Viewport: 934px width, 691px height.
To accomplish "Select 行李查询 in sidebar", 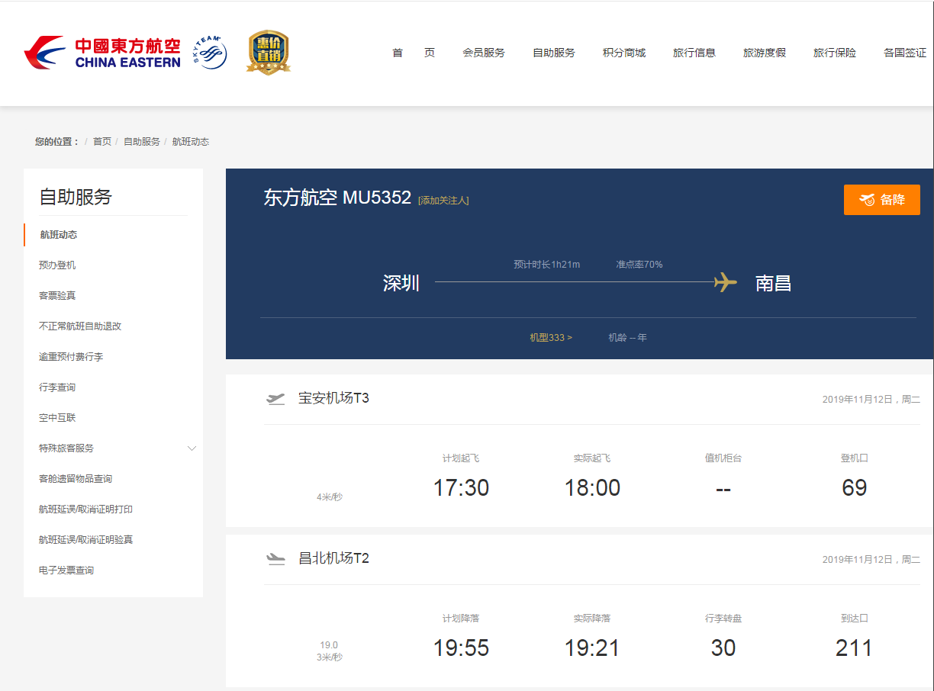I will click(57, 387).
